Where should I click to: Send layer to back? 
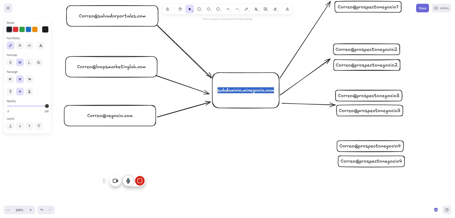10,126
